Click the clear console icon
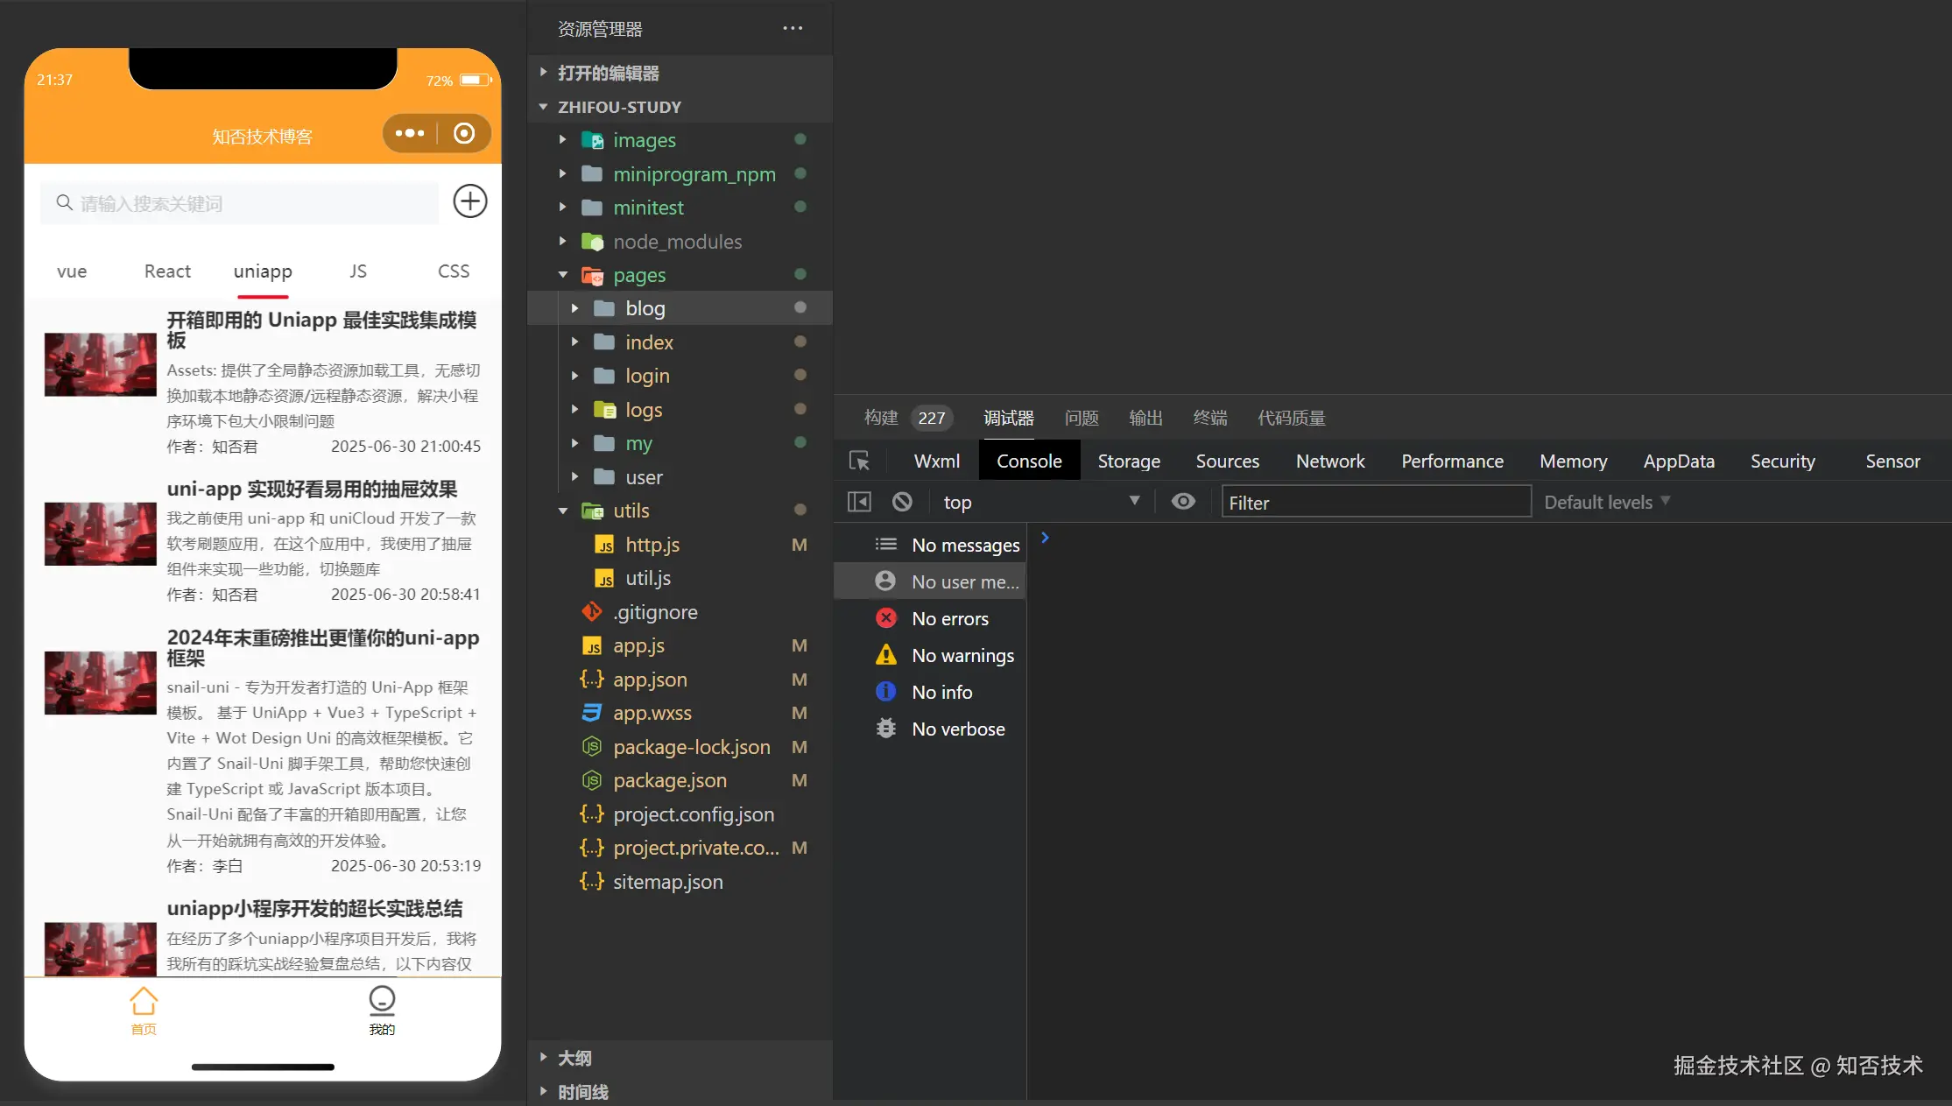The width and height of the screenshot is (1952, 1106). 902,502
